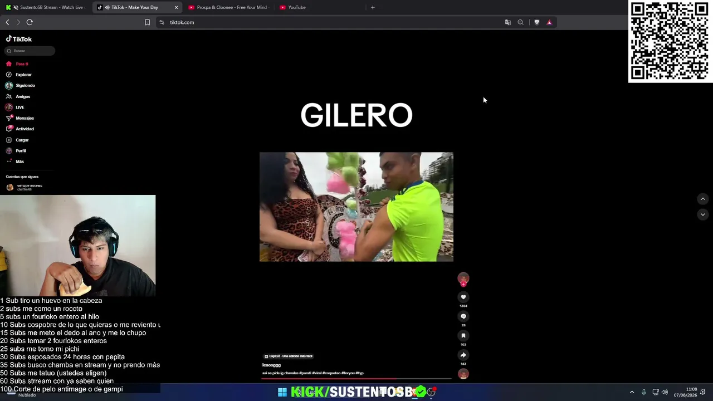This screenshot has width=713, height=401.
Task: Click the Cargar upload label
Action: coord(22,140)
